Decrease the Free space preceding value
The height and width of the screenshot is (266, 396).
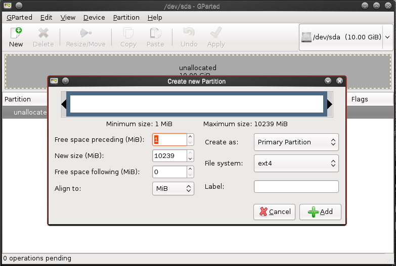190,143
